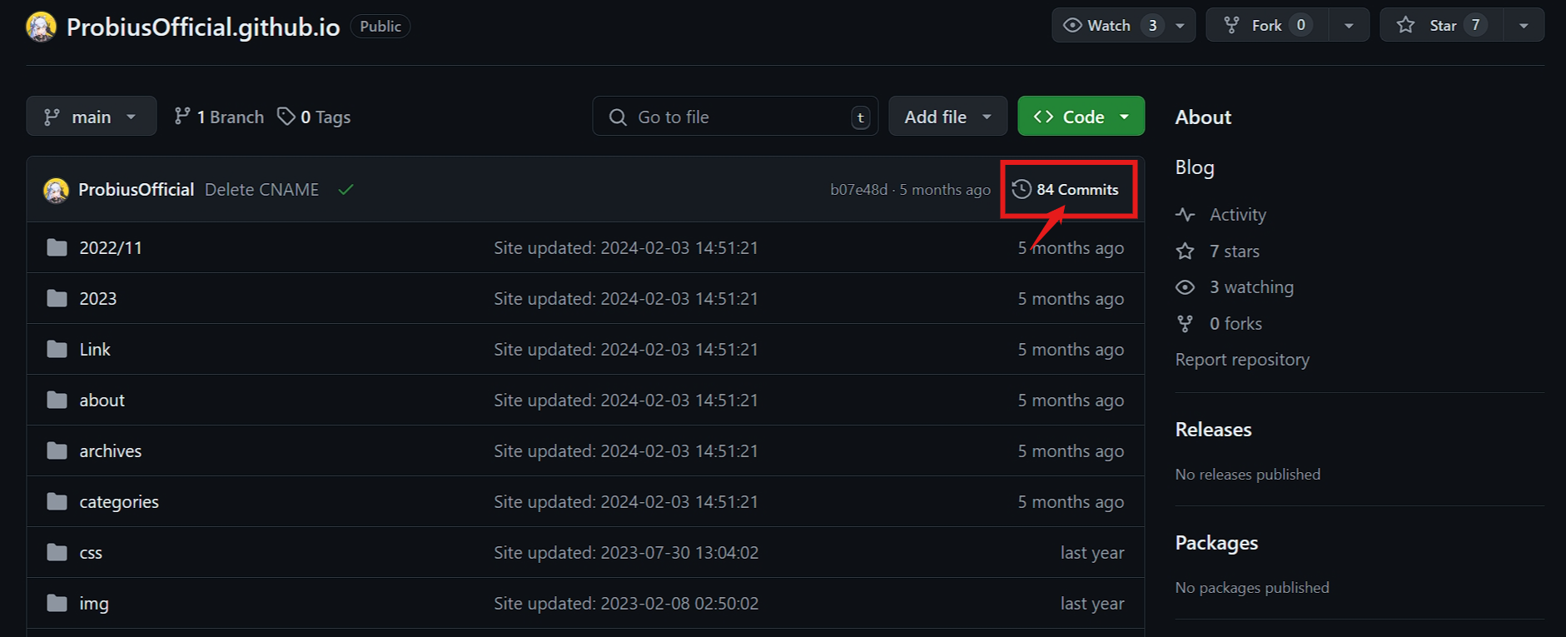Open the Delete CNAME commit message

coord(261,190)
